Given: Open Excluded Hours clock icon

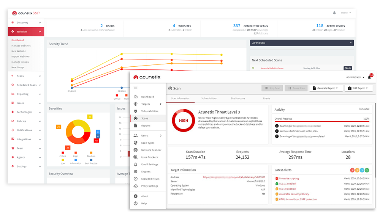Looking at the screenshot, I should 136,179.
